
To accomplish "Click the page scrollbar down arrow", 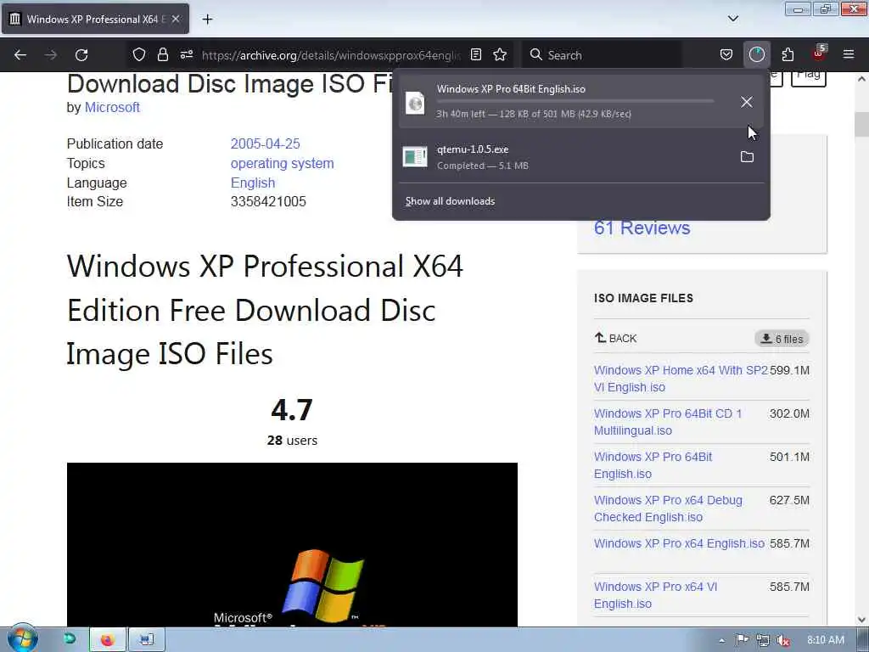I will click(861, 619).
